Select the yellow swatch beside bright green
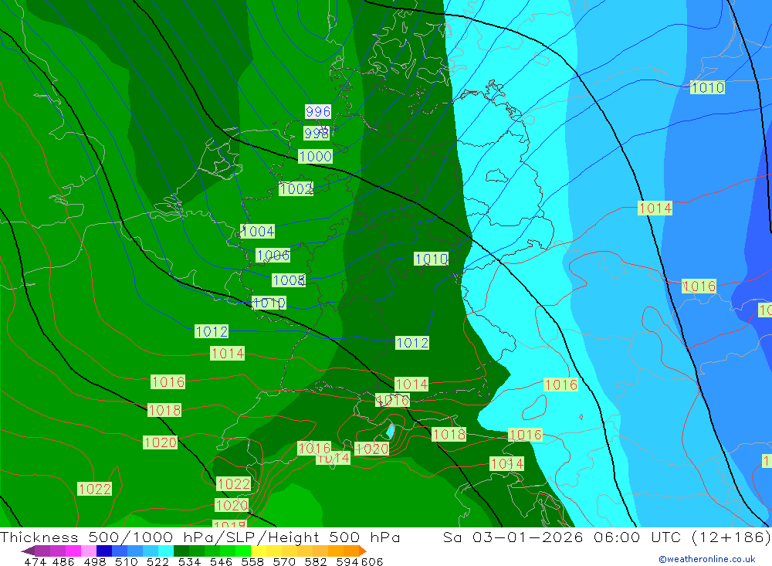Screen dimensions: 772x566 pyautogui.click(x=259, y=551)
